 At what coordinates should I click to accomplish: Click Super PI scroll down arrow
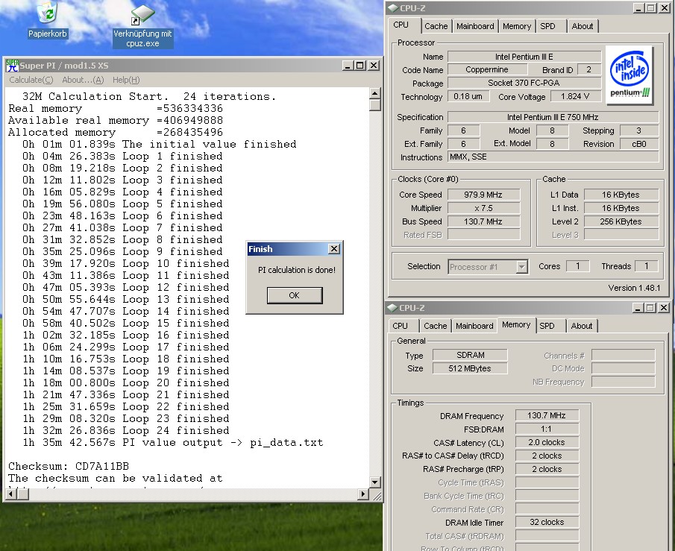[375, 482]
